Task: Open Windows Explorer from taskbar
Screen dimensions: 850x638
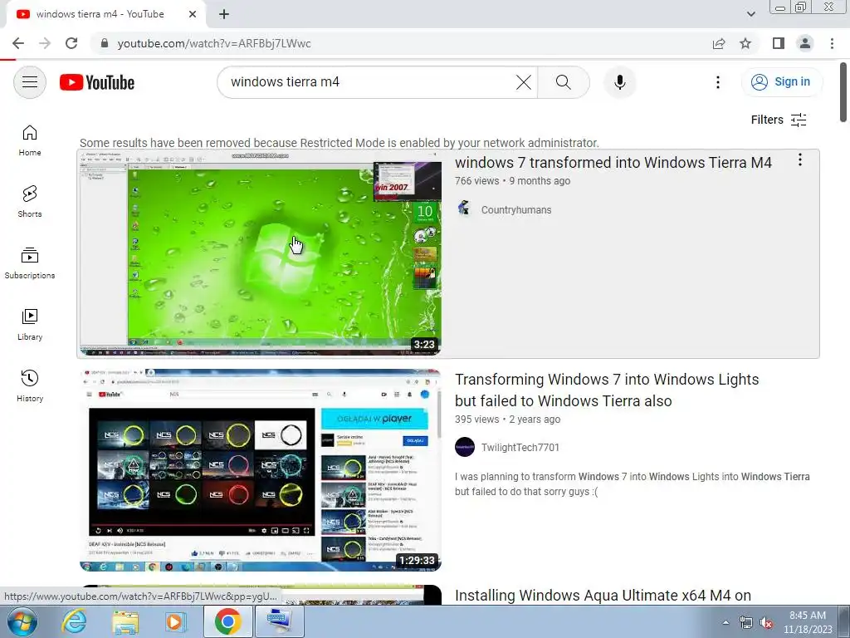Action: (x=125, y=621)
